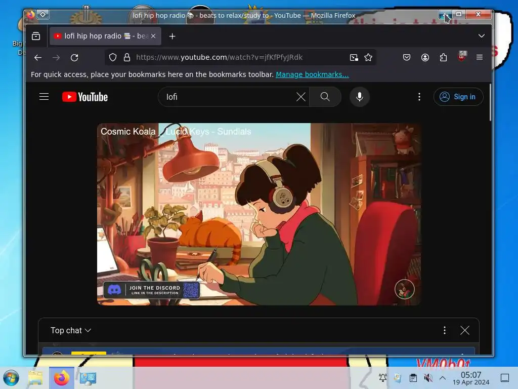Open live chat three-dot options
Viewport: 518px width, 389px height.
(444, 330)
